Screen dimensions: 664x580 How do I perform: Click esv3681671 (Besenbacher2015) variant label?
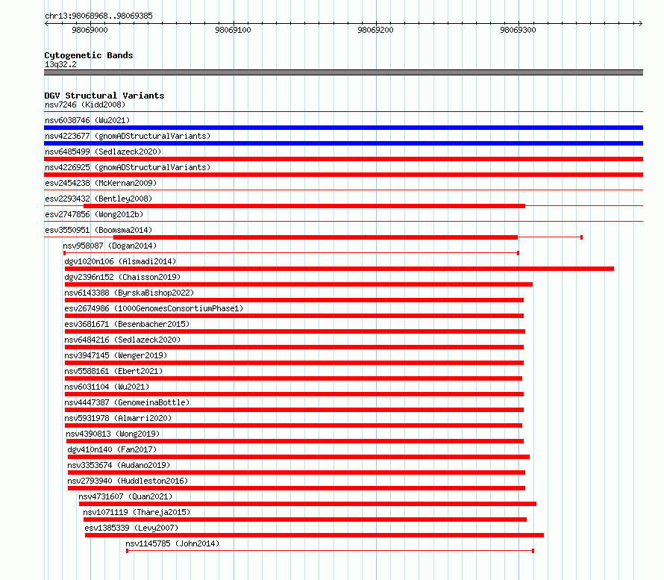pyautogui.click(x=127, y=324)
